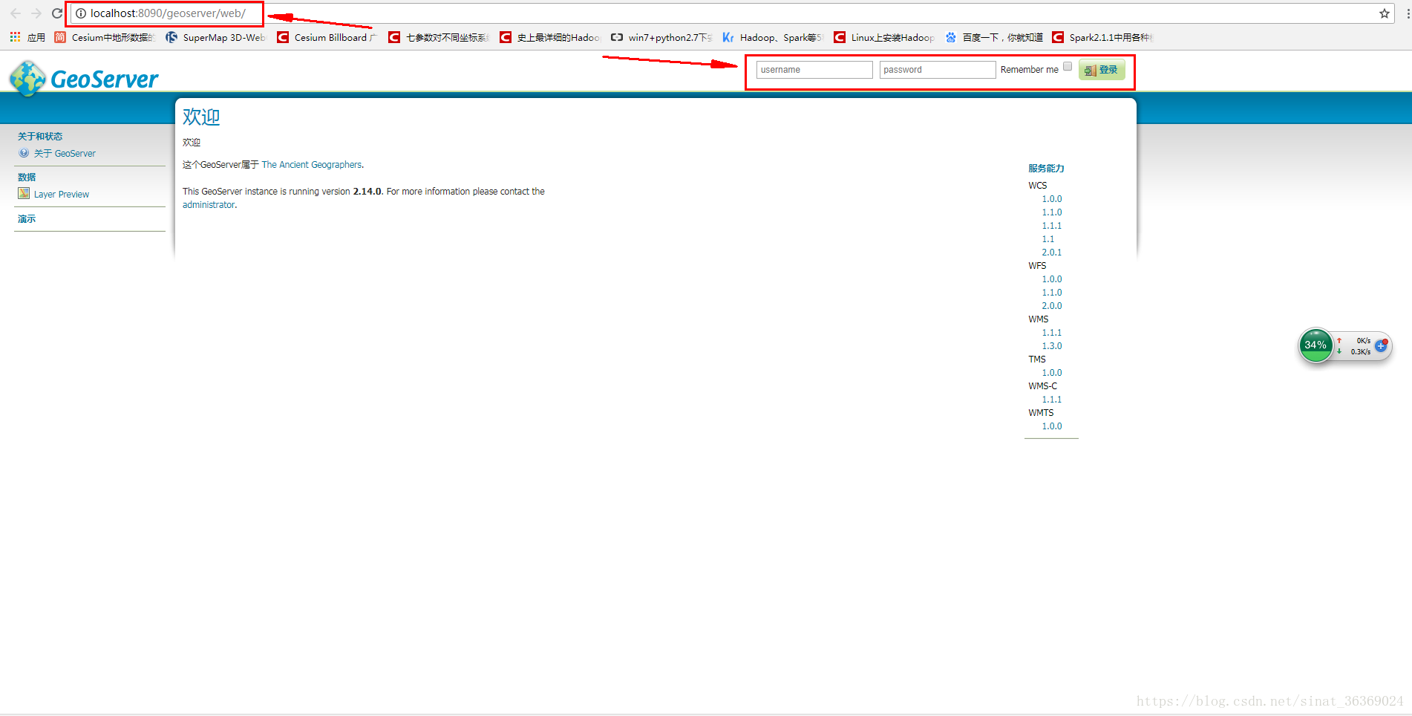Open the Cesium terrain data bookmark
The height and width of the screenshot is (716, 1412).
[x=105, y=37]
